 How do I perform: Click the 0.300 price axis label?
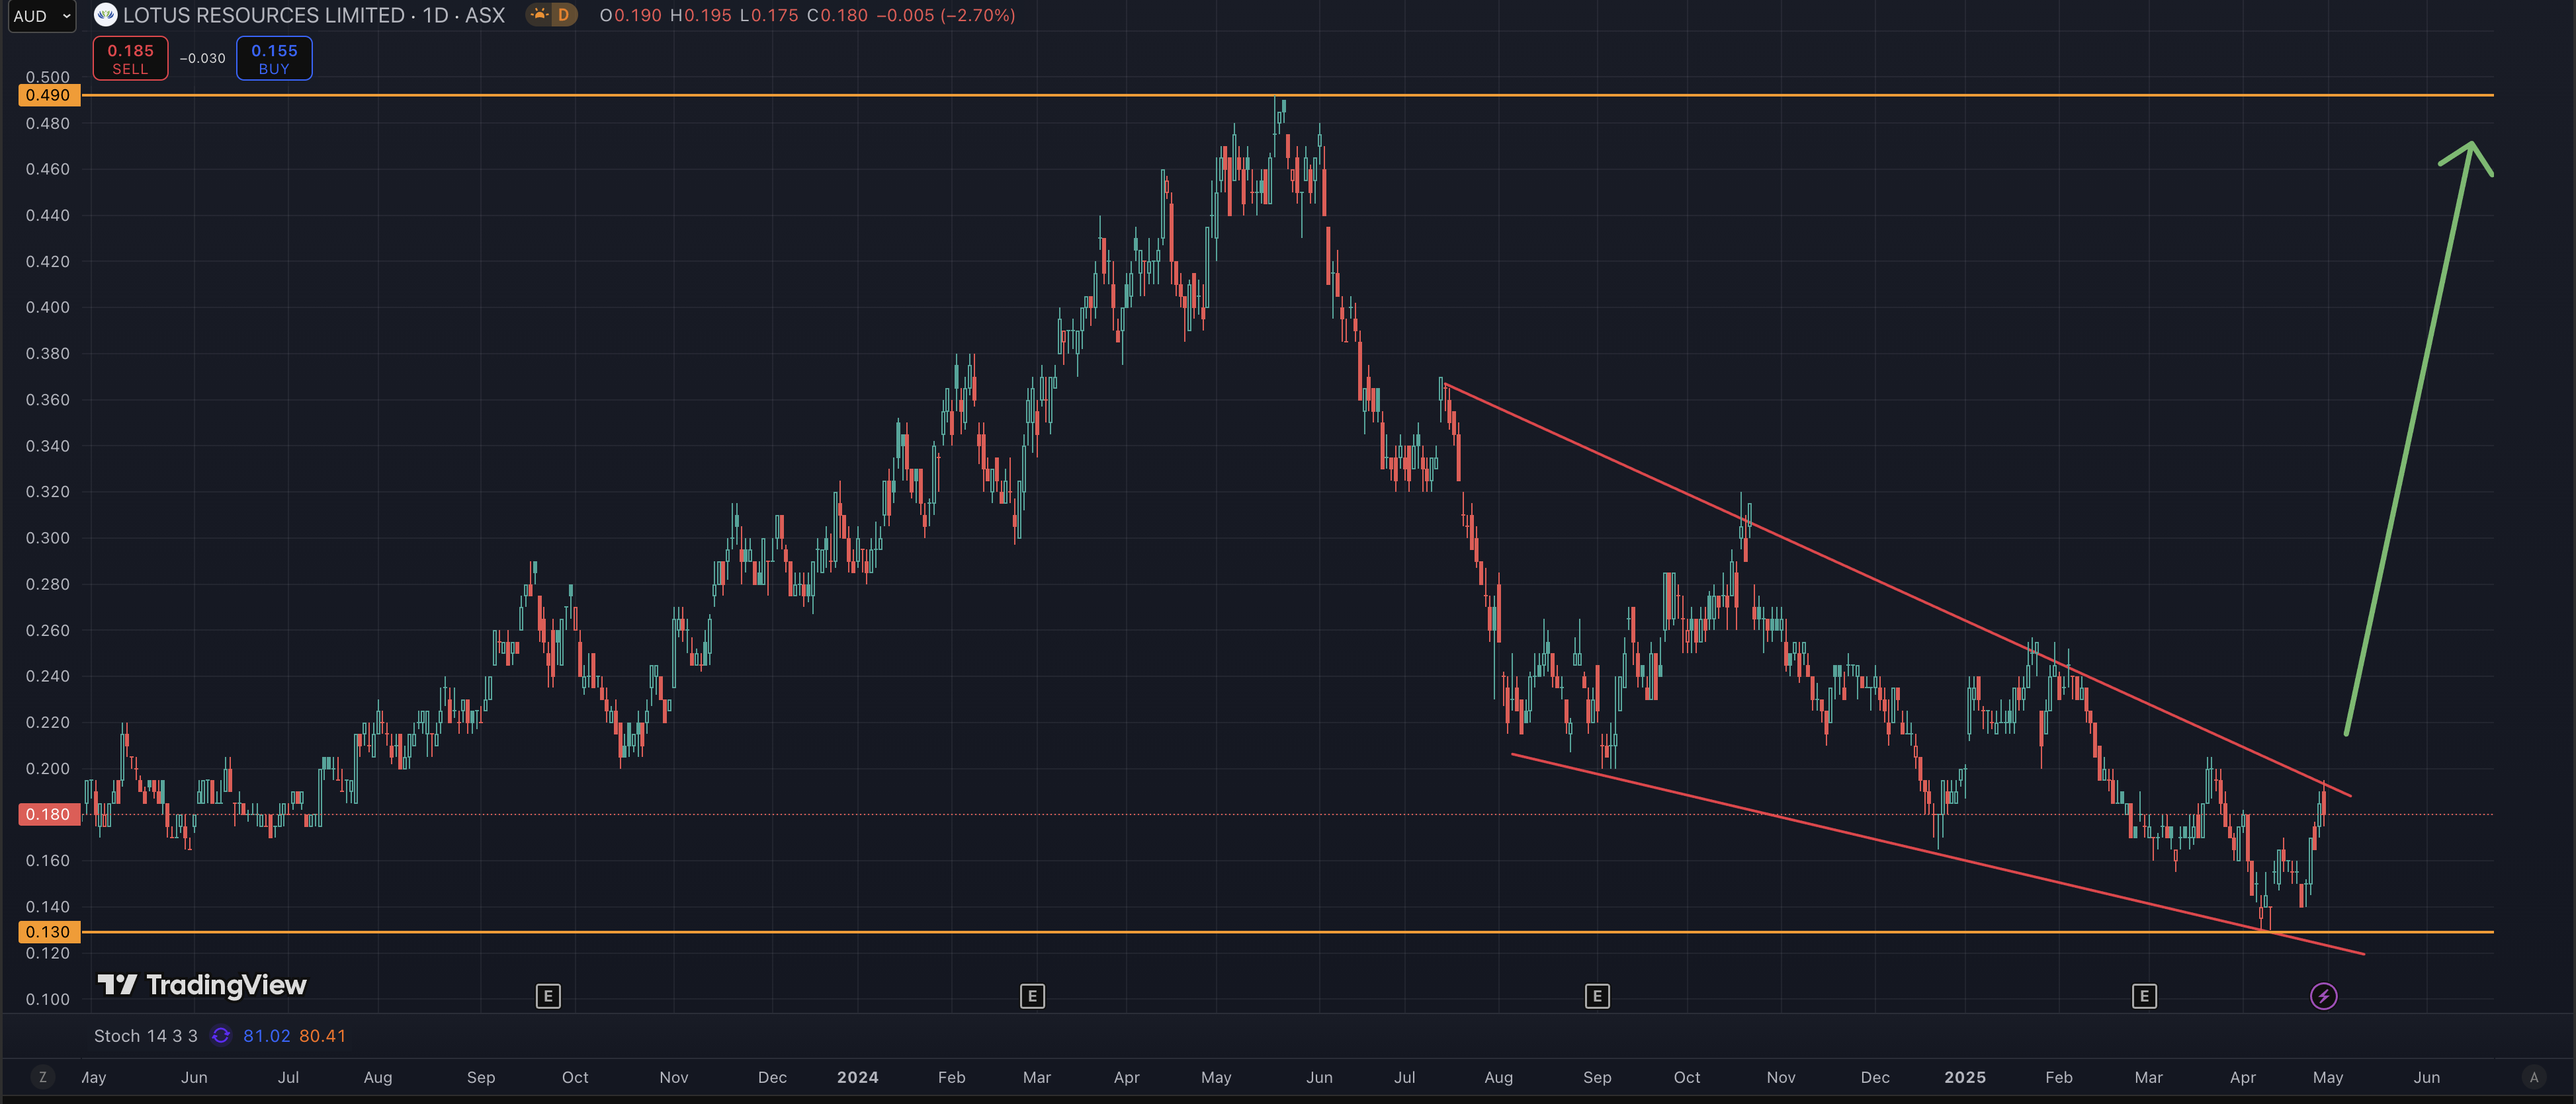point(48,537)
